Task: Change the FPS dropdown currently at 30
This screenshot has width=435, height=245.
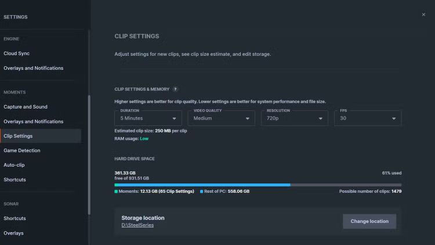Action: 368,118
